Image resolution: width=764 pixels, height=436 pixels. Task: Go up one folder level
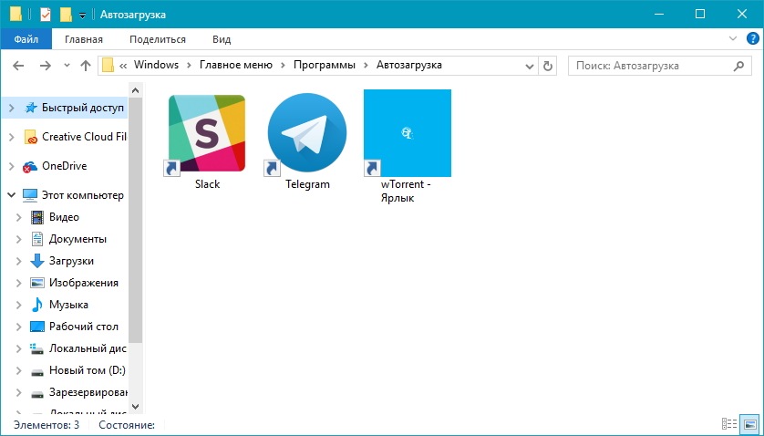tap(86, 66)
